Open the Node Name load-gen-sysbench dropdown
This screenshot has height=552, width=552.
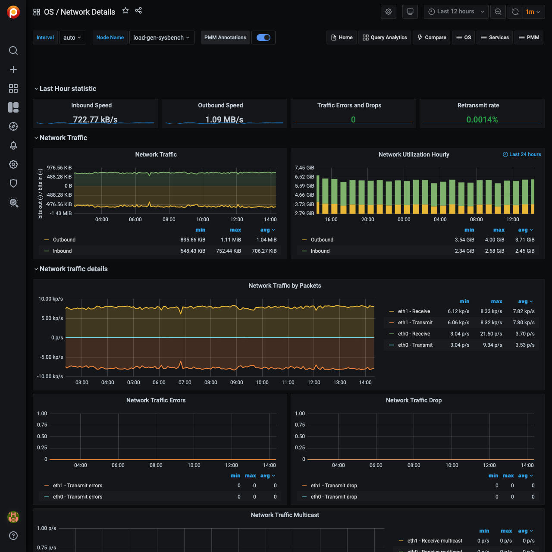tap(161, 38)
